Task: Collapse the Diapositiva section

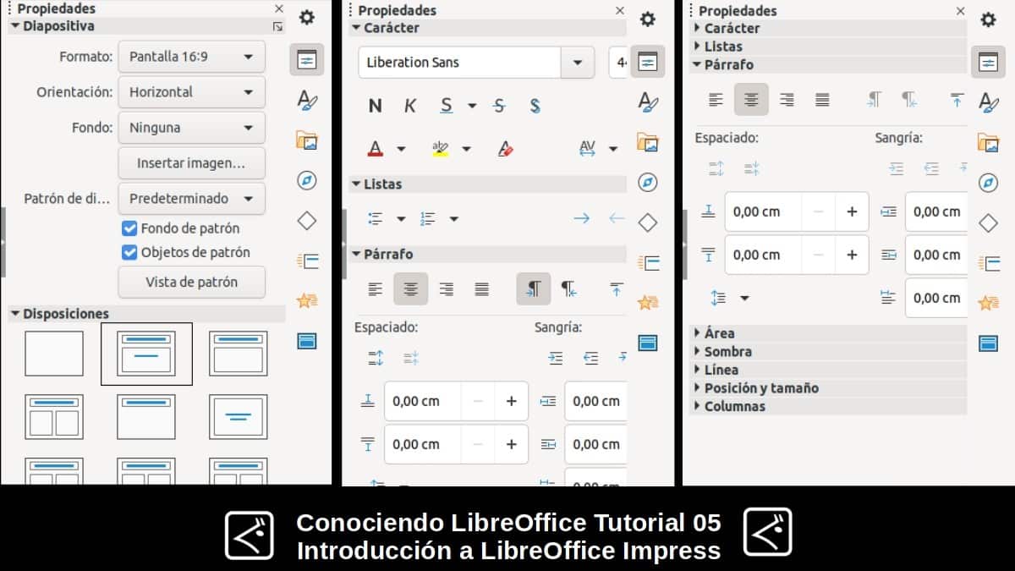Action: 14,26
